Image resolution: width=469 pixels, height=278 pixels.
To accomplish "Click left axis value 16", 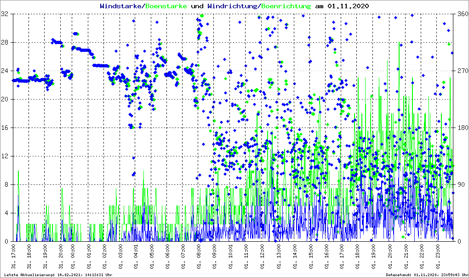I will tap(5, 128).
